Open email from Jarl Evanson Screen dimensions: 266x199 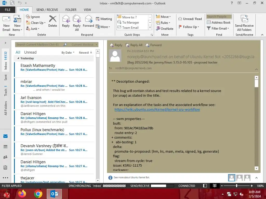coord(54,102)
